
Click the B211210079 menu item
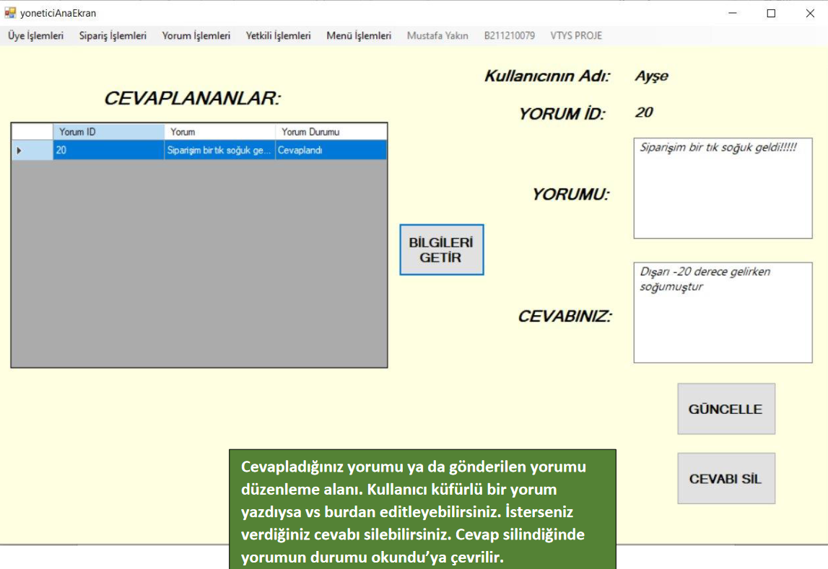tap(509, 35)
